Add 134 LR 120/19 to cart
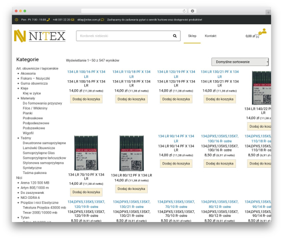The height and width of the screenshot is (239, 283). tap(176, 99)
